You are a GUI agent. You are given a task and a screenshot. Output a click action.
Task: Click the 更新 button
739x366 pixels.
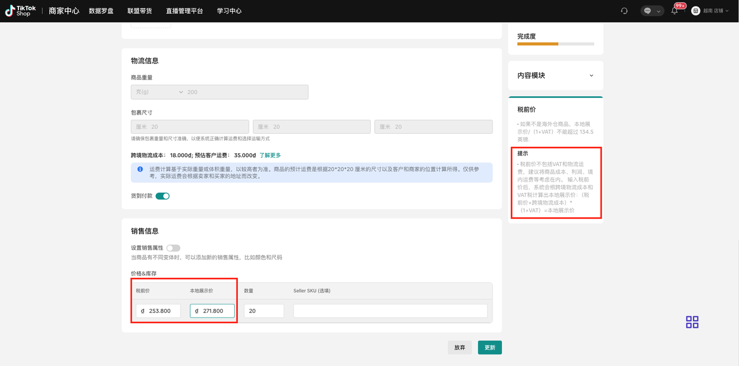[490, 348]
